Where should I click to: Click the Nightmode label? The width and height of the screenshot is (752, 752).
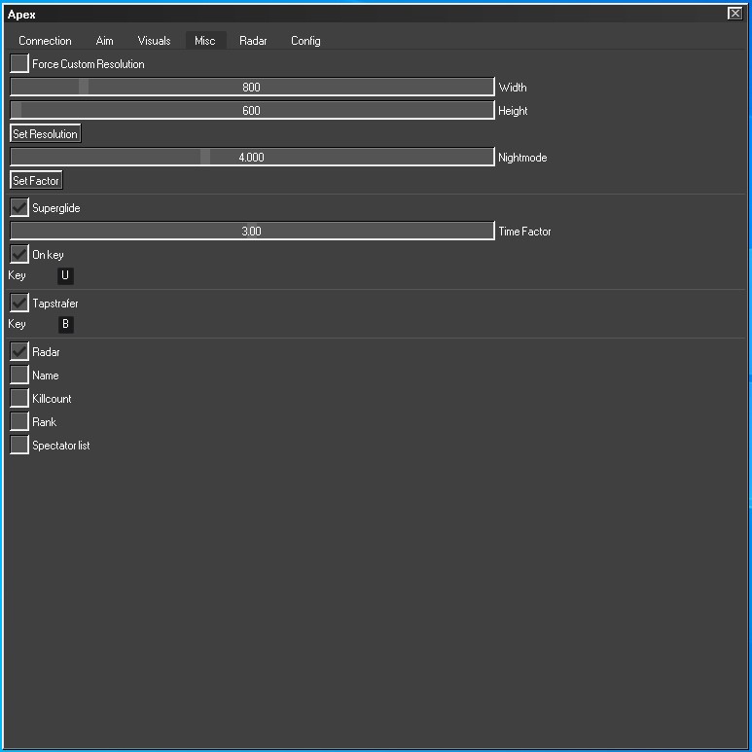tap(522, 158)
